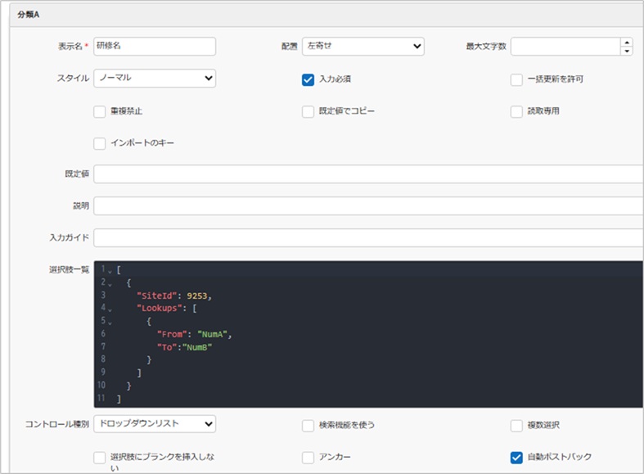Check 選択肢にブランクを挿入しない option

point(100,458)
